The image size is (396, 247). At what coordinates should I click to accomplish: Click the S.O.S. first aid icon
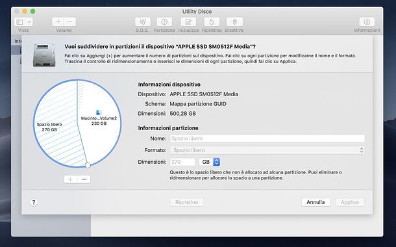[142, 21]
